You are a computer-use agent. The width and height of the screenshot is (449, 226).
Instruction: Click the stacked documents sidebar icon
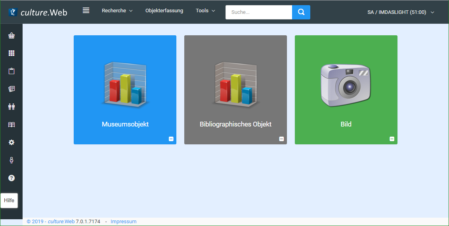pos(11,89)
